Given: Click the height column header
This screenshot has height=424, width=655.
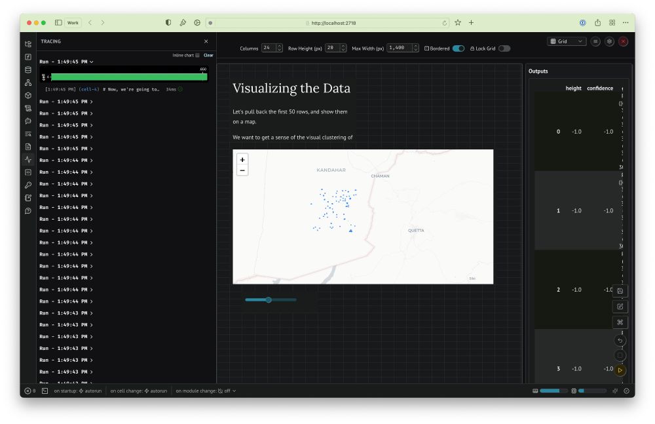Looking at the screenshot, I should click(x=573, y=88).
